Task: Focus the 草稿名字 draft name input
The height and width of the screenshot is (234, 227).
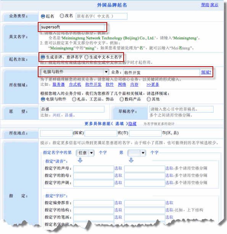Action: (x=181, y=109)
